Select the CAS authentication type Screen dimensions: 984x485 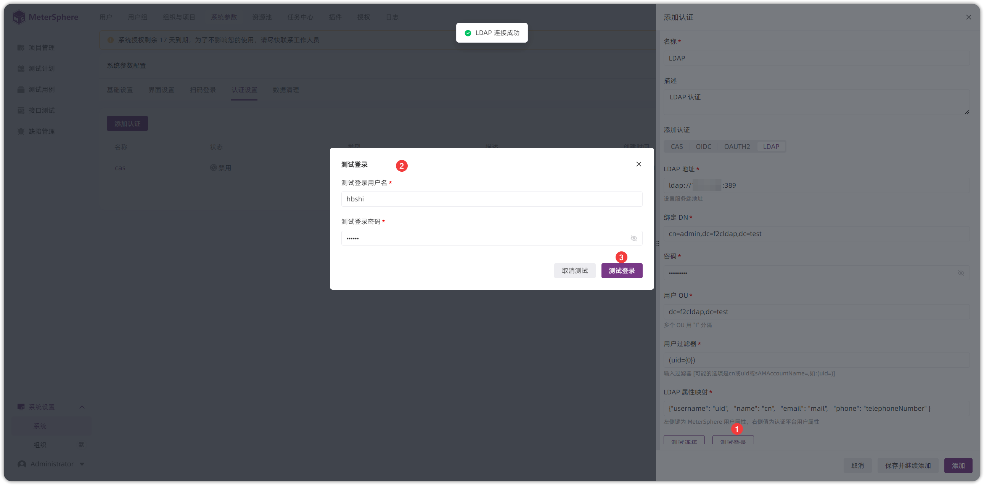(677, 147)
